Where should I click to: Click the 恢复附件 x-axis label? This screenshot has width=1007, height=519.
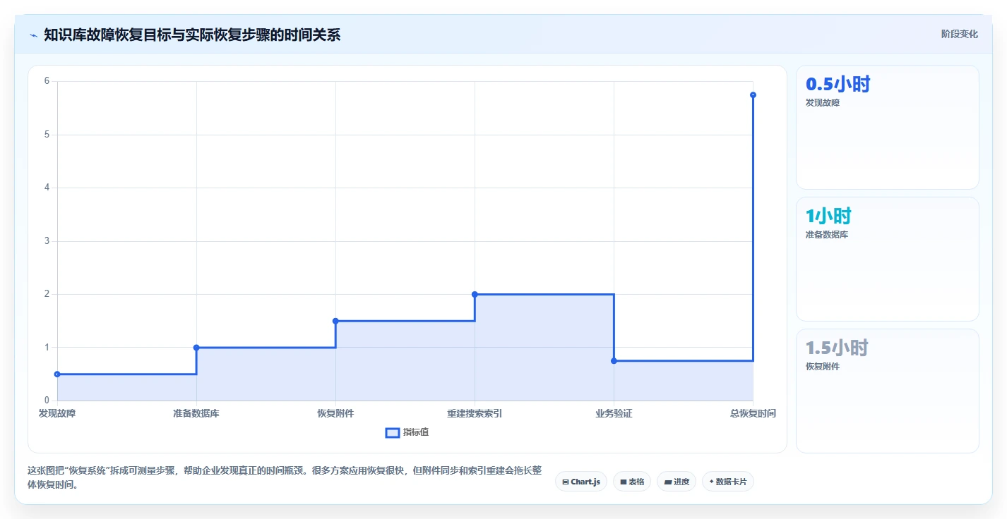click(335, 413)
